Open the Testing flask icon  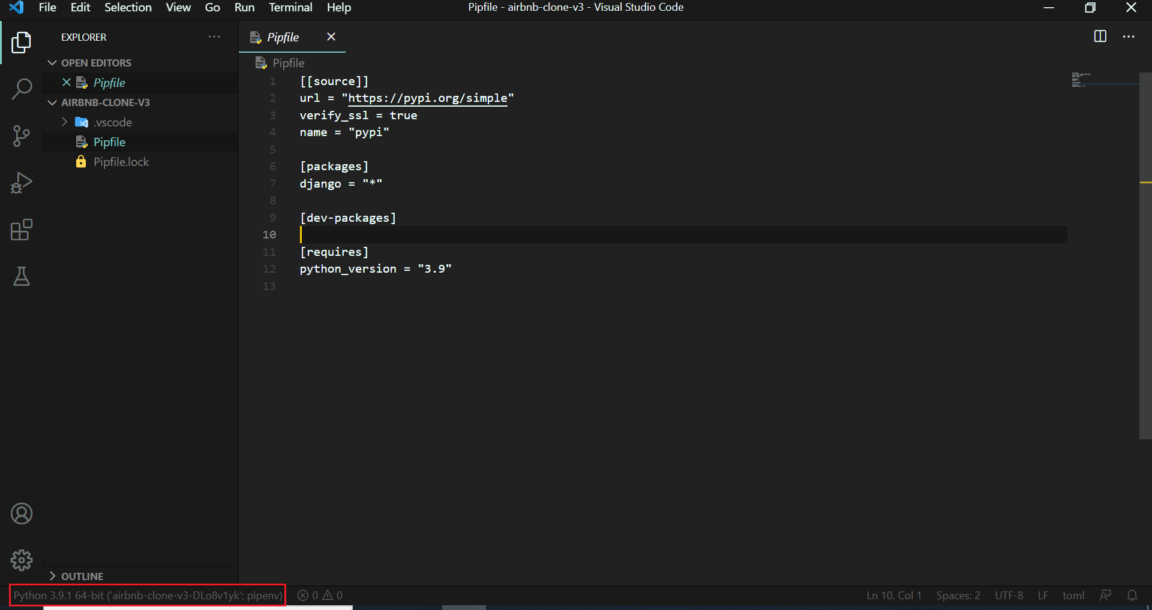22,276
